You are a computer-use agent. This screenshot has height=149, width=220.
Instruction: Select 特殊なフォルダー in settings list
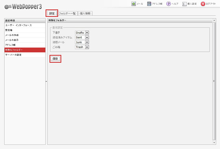(x=25, y=50)
